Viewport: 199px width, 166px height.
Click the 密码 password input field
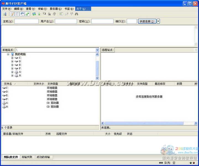click(x=102, y=21)
